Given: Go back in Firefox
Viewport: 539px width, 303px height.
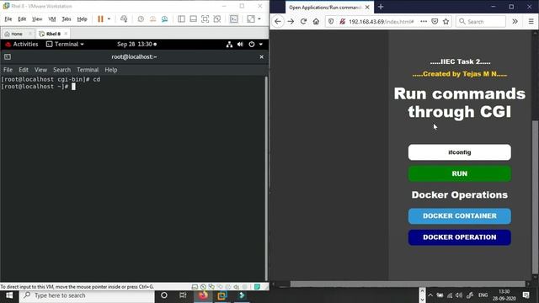Looking at the screenshot, I should [x=278, y=21].
